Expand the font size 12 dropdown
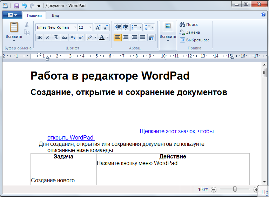269x197 pixels. point(90,27)
